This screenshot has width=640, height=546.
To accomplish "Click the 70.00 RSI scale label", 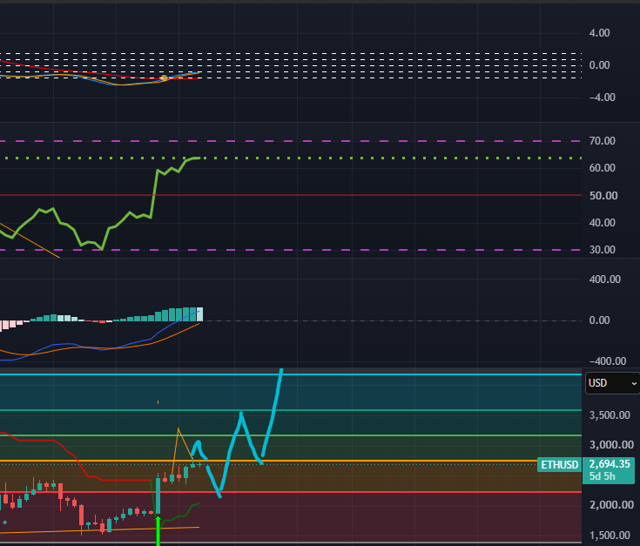I will click(602, 141).
